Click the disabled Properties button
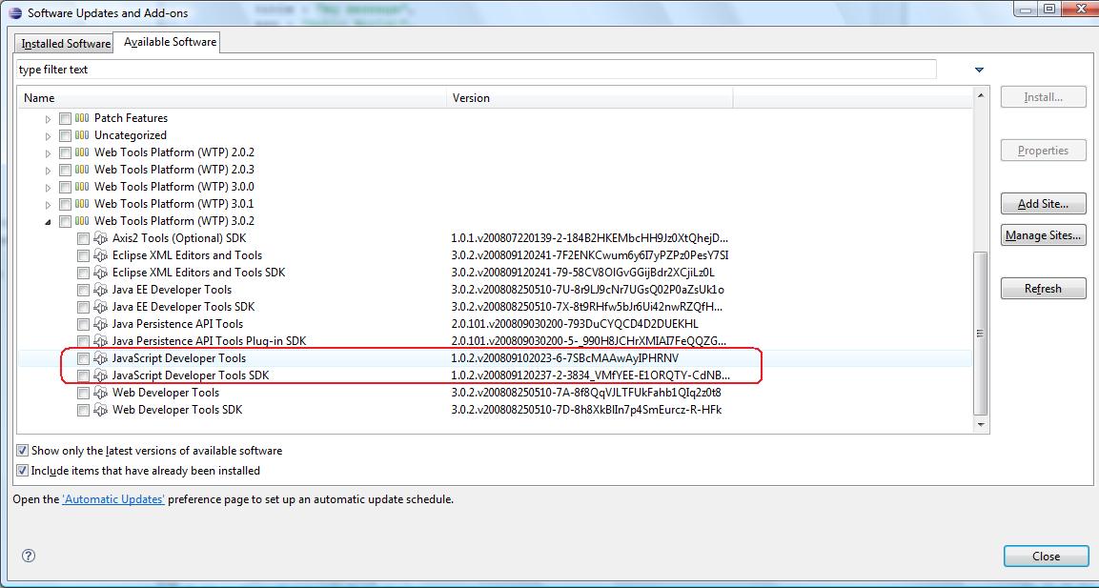 1043,150
